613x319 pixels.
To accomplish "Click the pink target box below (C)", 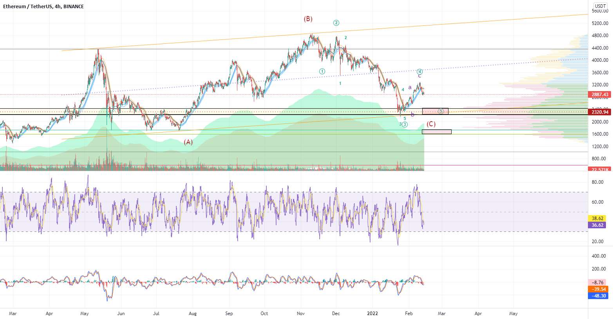I will click(x=436, y=132).
